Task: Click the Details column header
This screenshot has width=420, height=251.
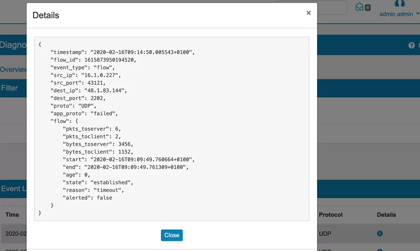Action: click(x=386, y=215)
